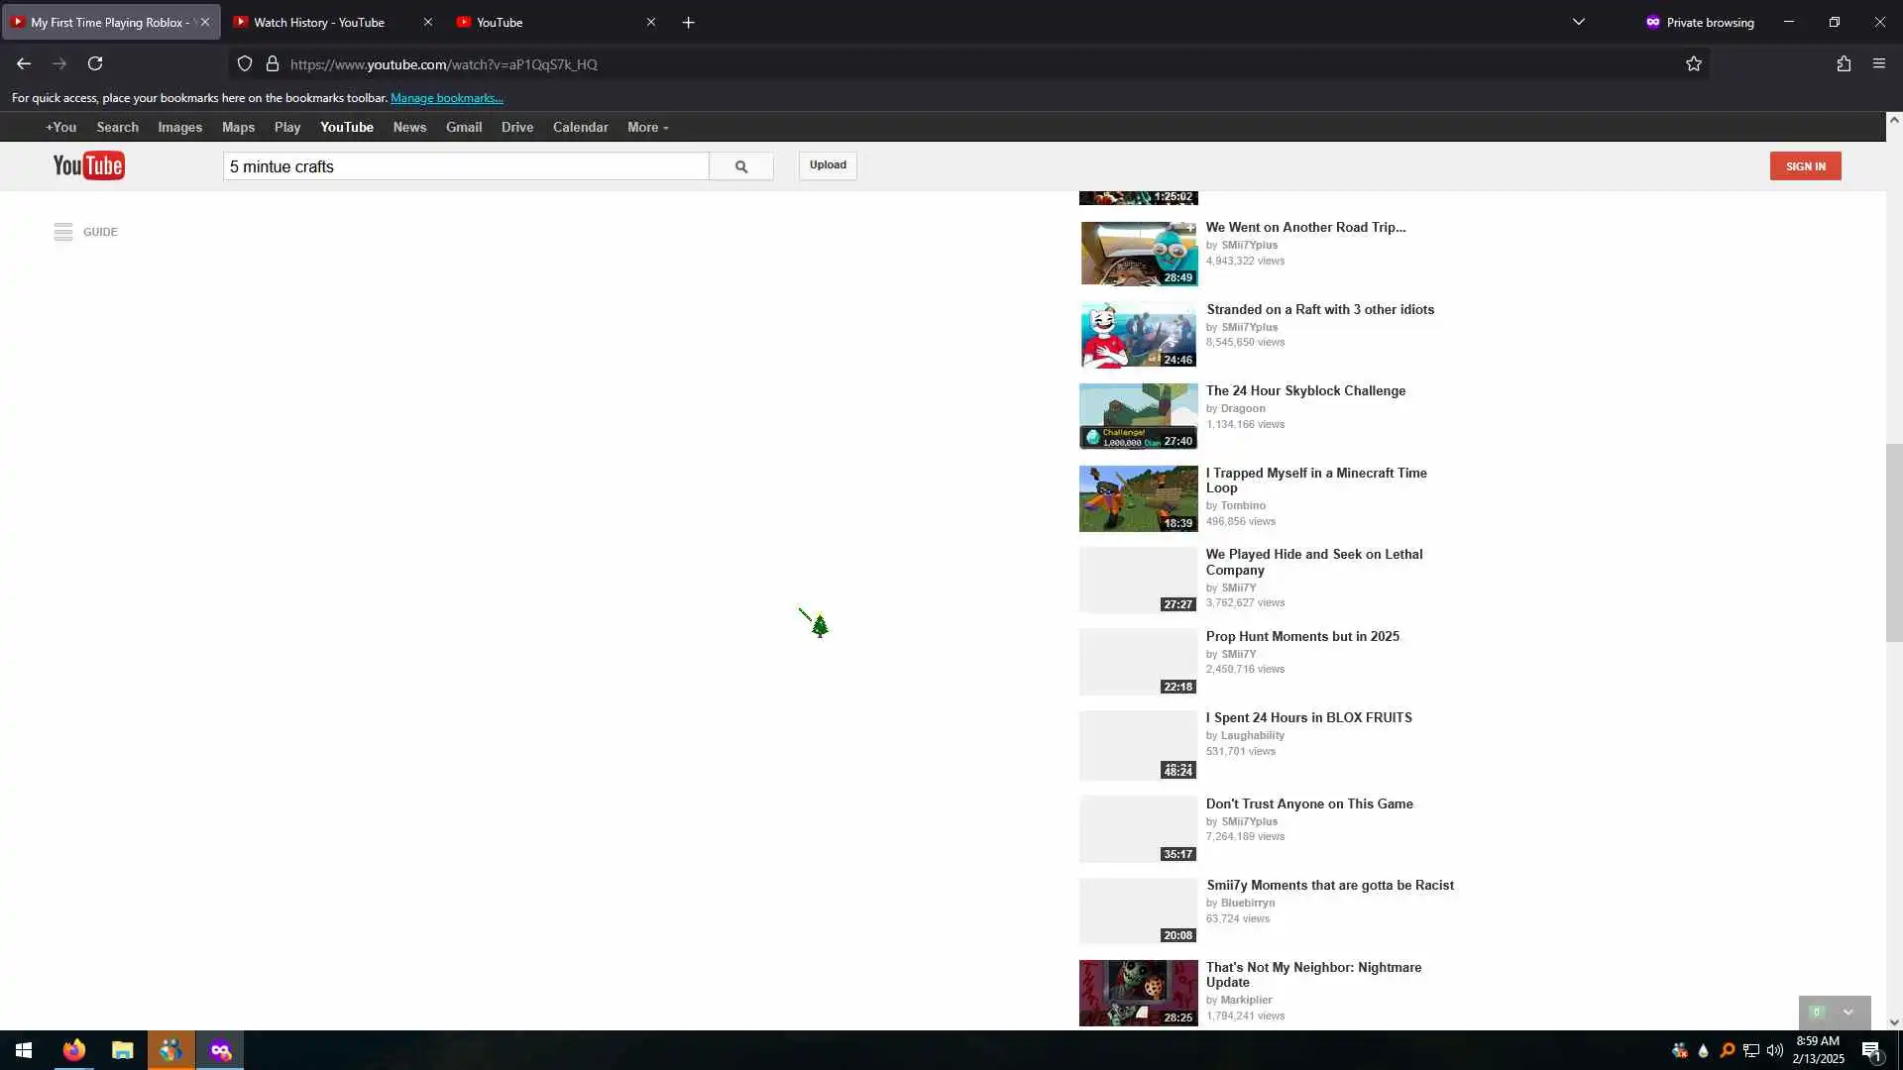This screenshot has height=1070, width=1903.
Task: Open the list all tabs chevron
Action: (x=1579, y=22)
